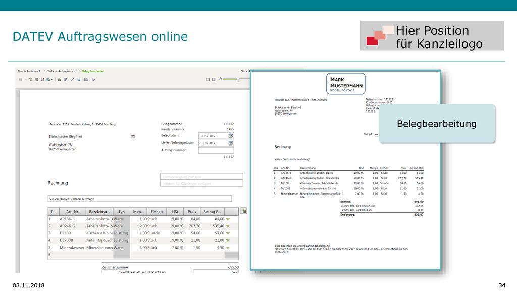Click the Bezeichnung column header

pos(99,212)
